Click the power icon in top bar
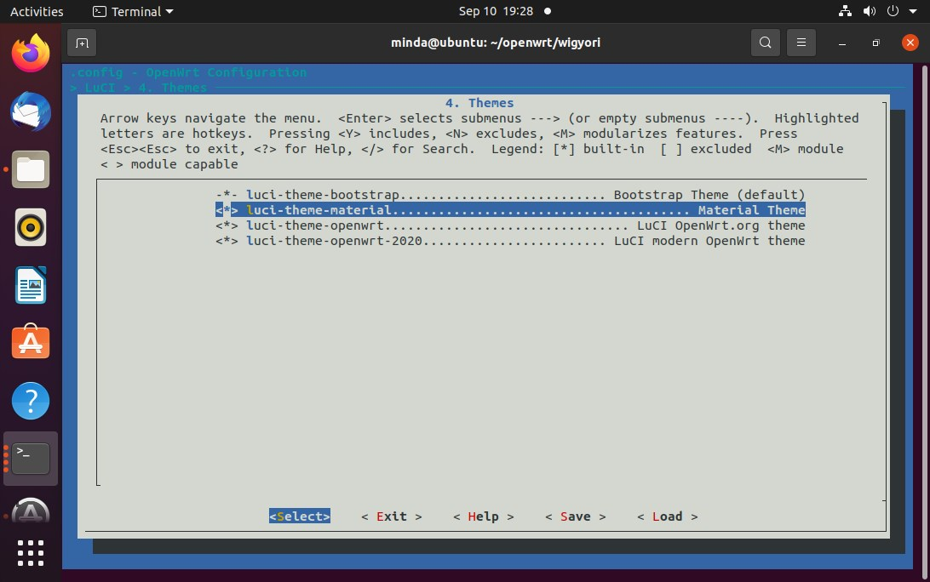Viewport: 930px width, 582px height. [893, 11]
